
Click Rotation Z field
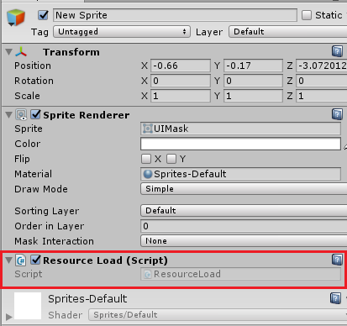coord(322,81)
